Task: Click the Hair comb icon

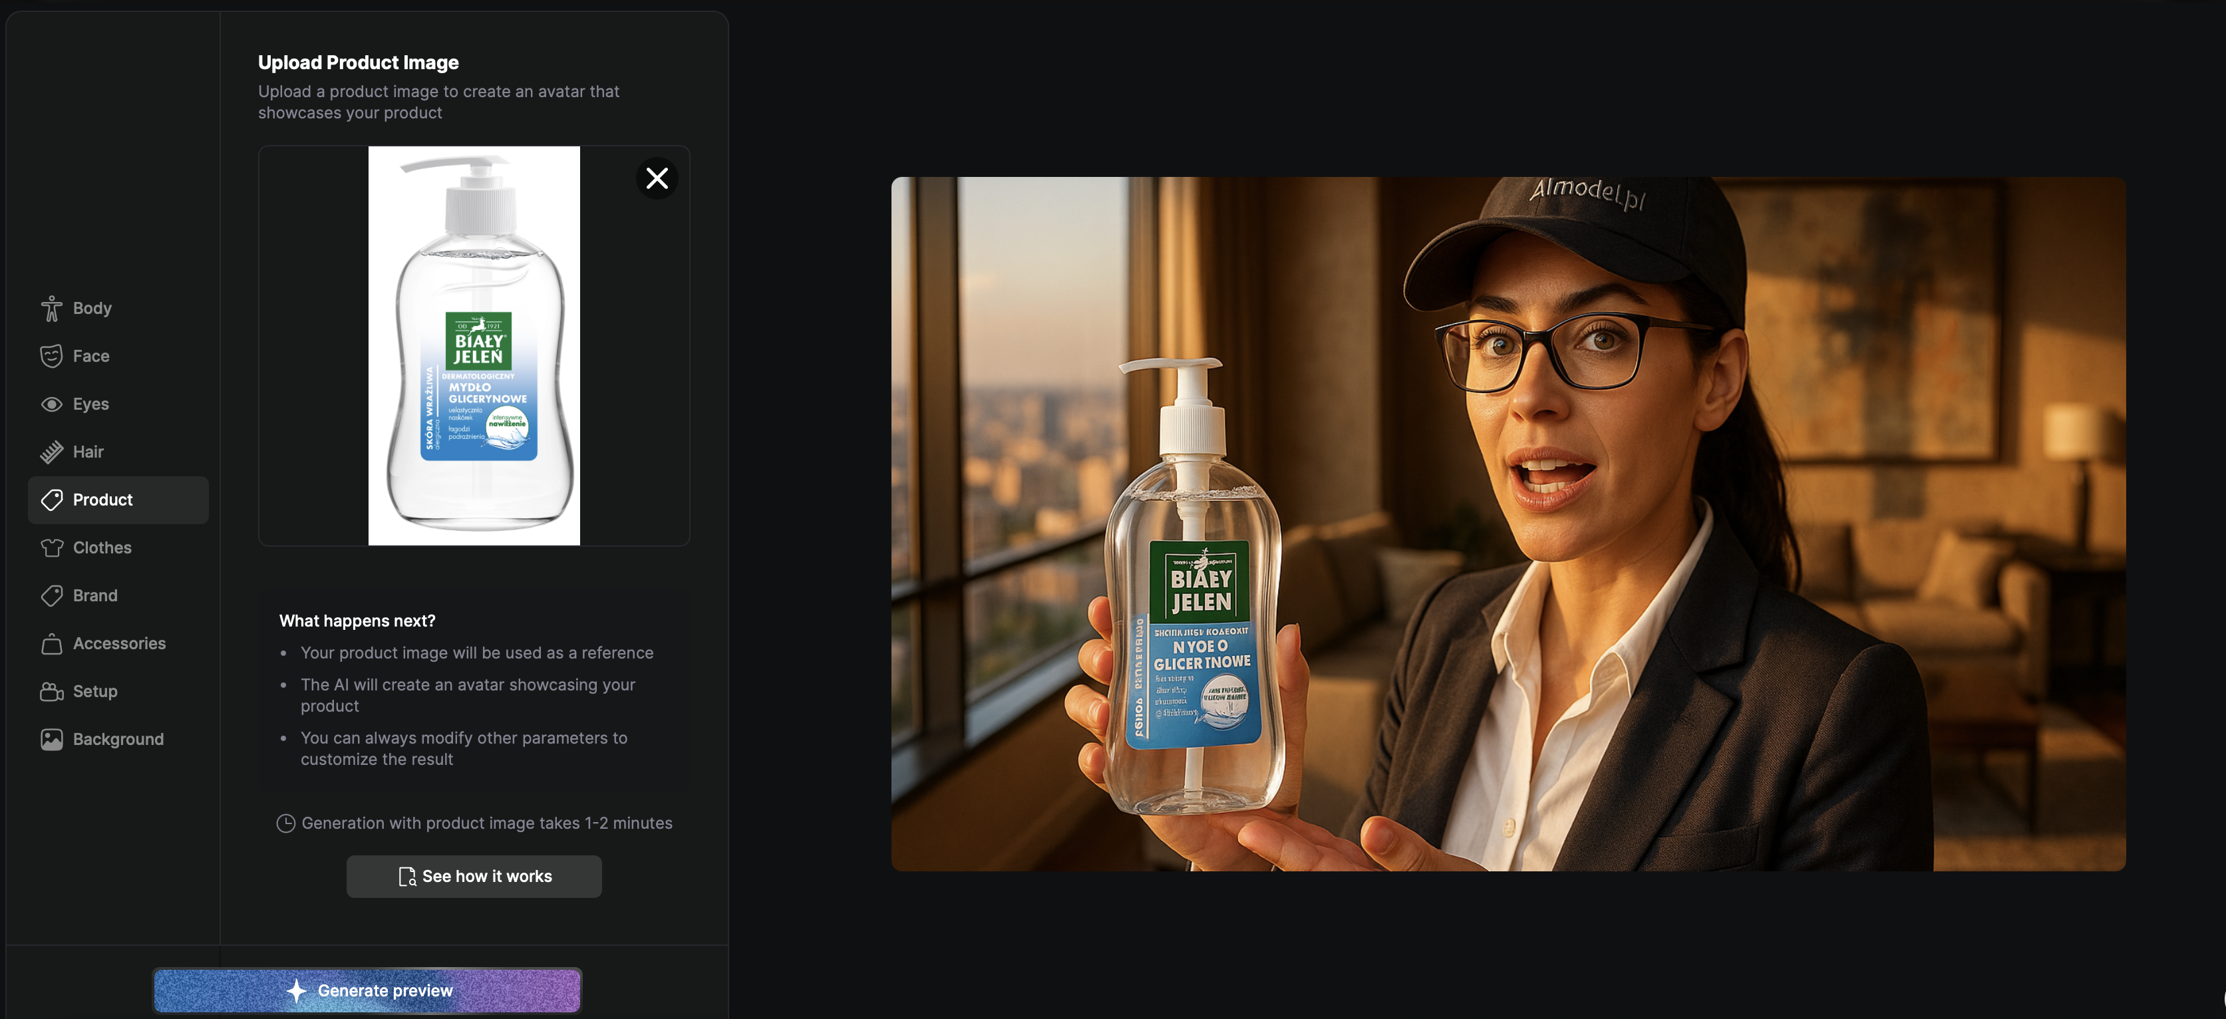Action: click(x=52, y=452)
